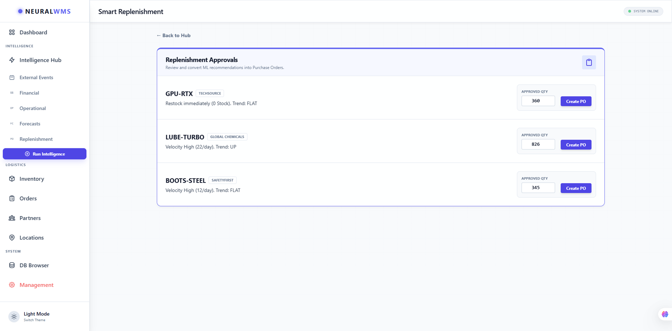
Task: Click the DB Browser database icon
Action: 12,265
